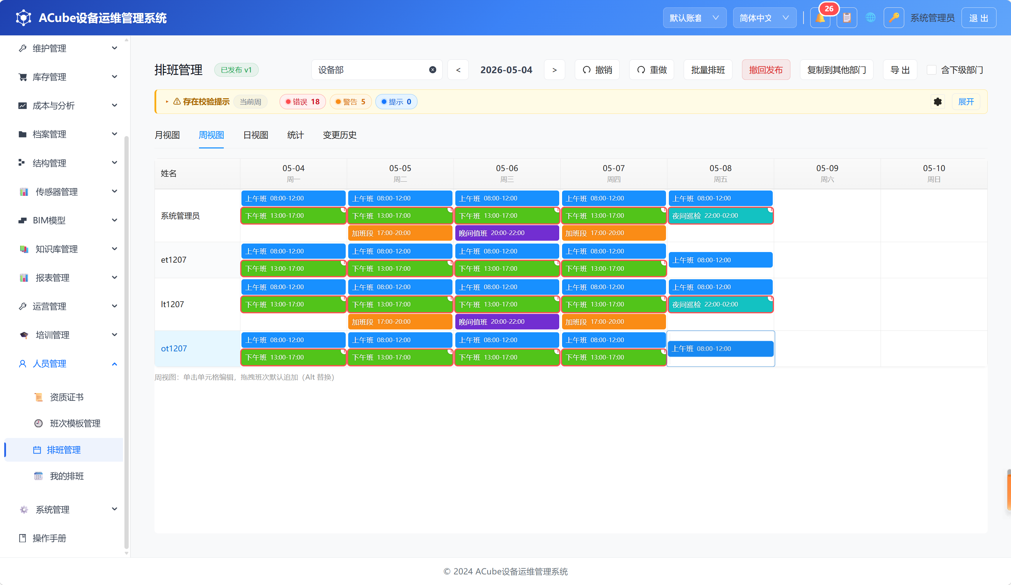Clear the 设备部 department field
This screenshot has height=585, width=1011.
(432, 70)
